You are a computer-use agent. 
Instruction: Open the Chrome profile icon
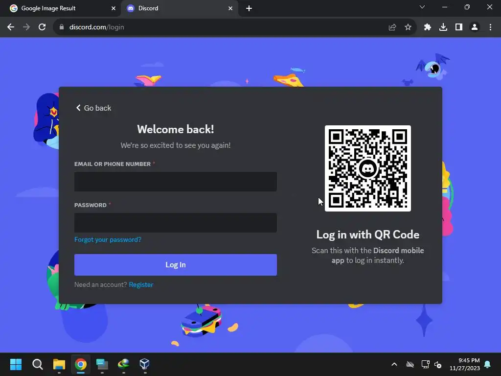[475, 27]
